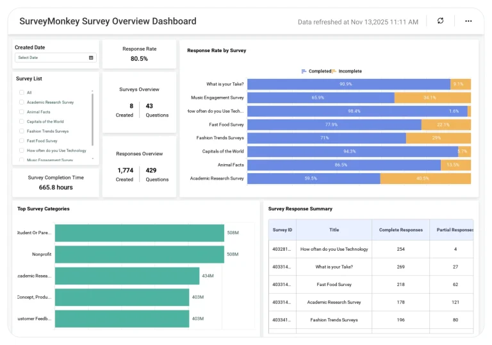Sort by the Title column header
The height and width of the screenshot is (345, 492).
(x=334, y=230)
